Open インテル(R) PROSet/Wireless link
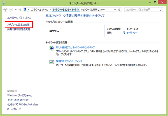 [23, 105]
